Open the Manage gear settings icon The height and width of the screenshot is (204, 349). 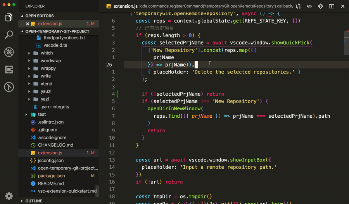(x=9, y=196)
